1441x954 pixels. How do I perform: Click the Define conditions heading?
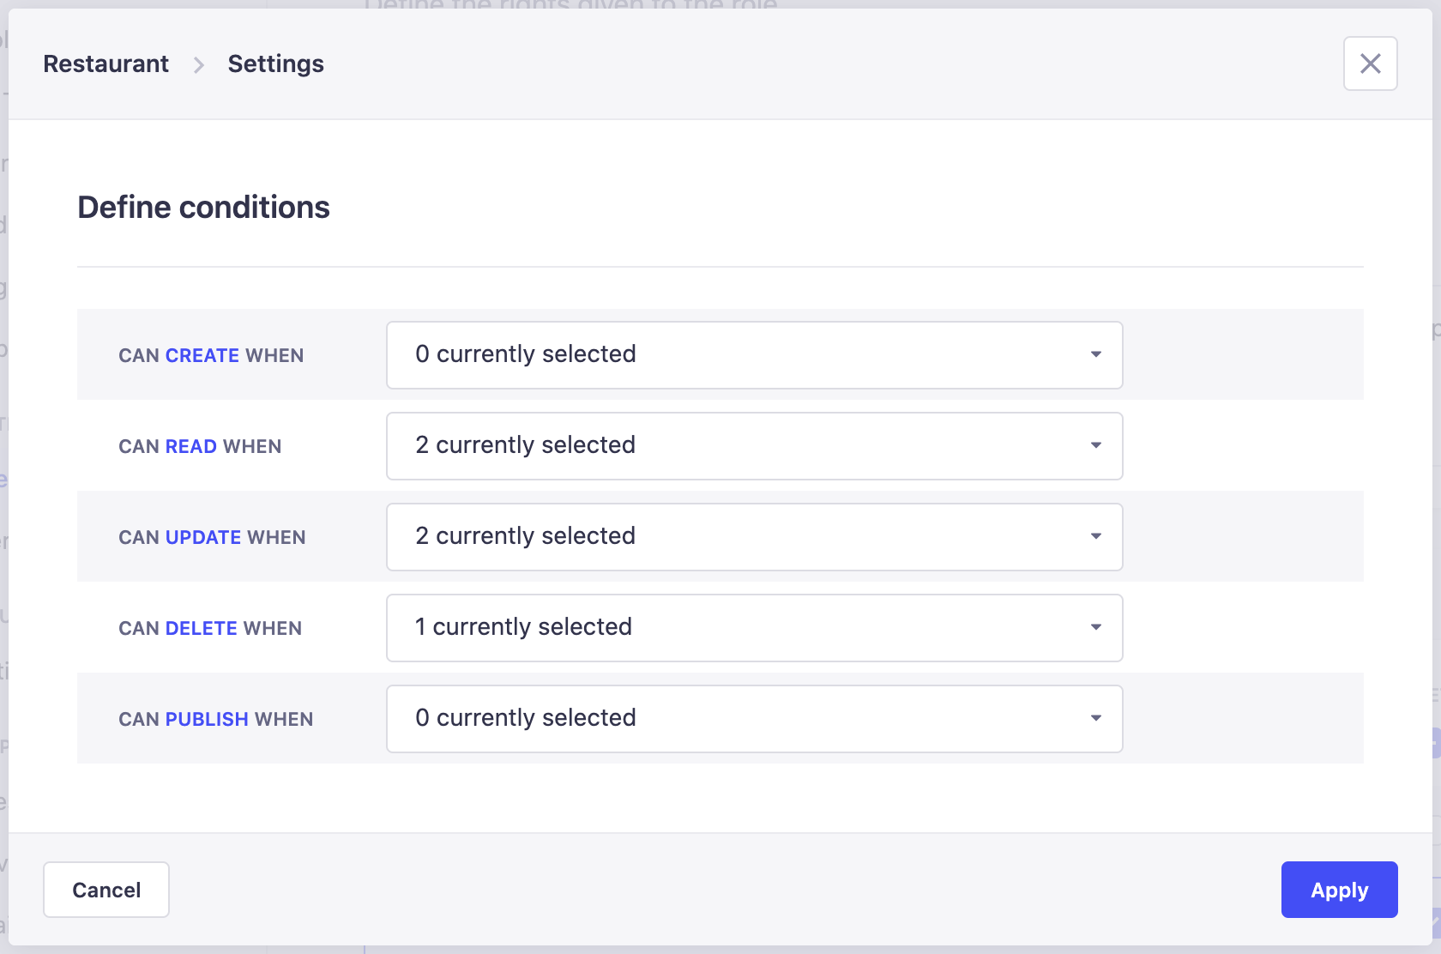(203, 207)
